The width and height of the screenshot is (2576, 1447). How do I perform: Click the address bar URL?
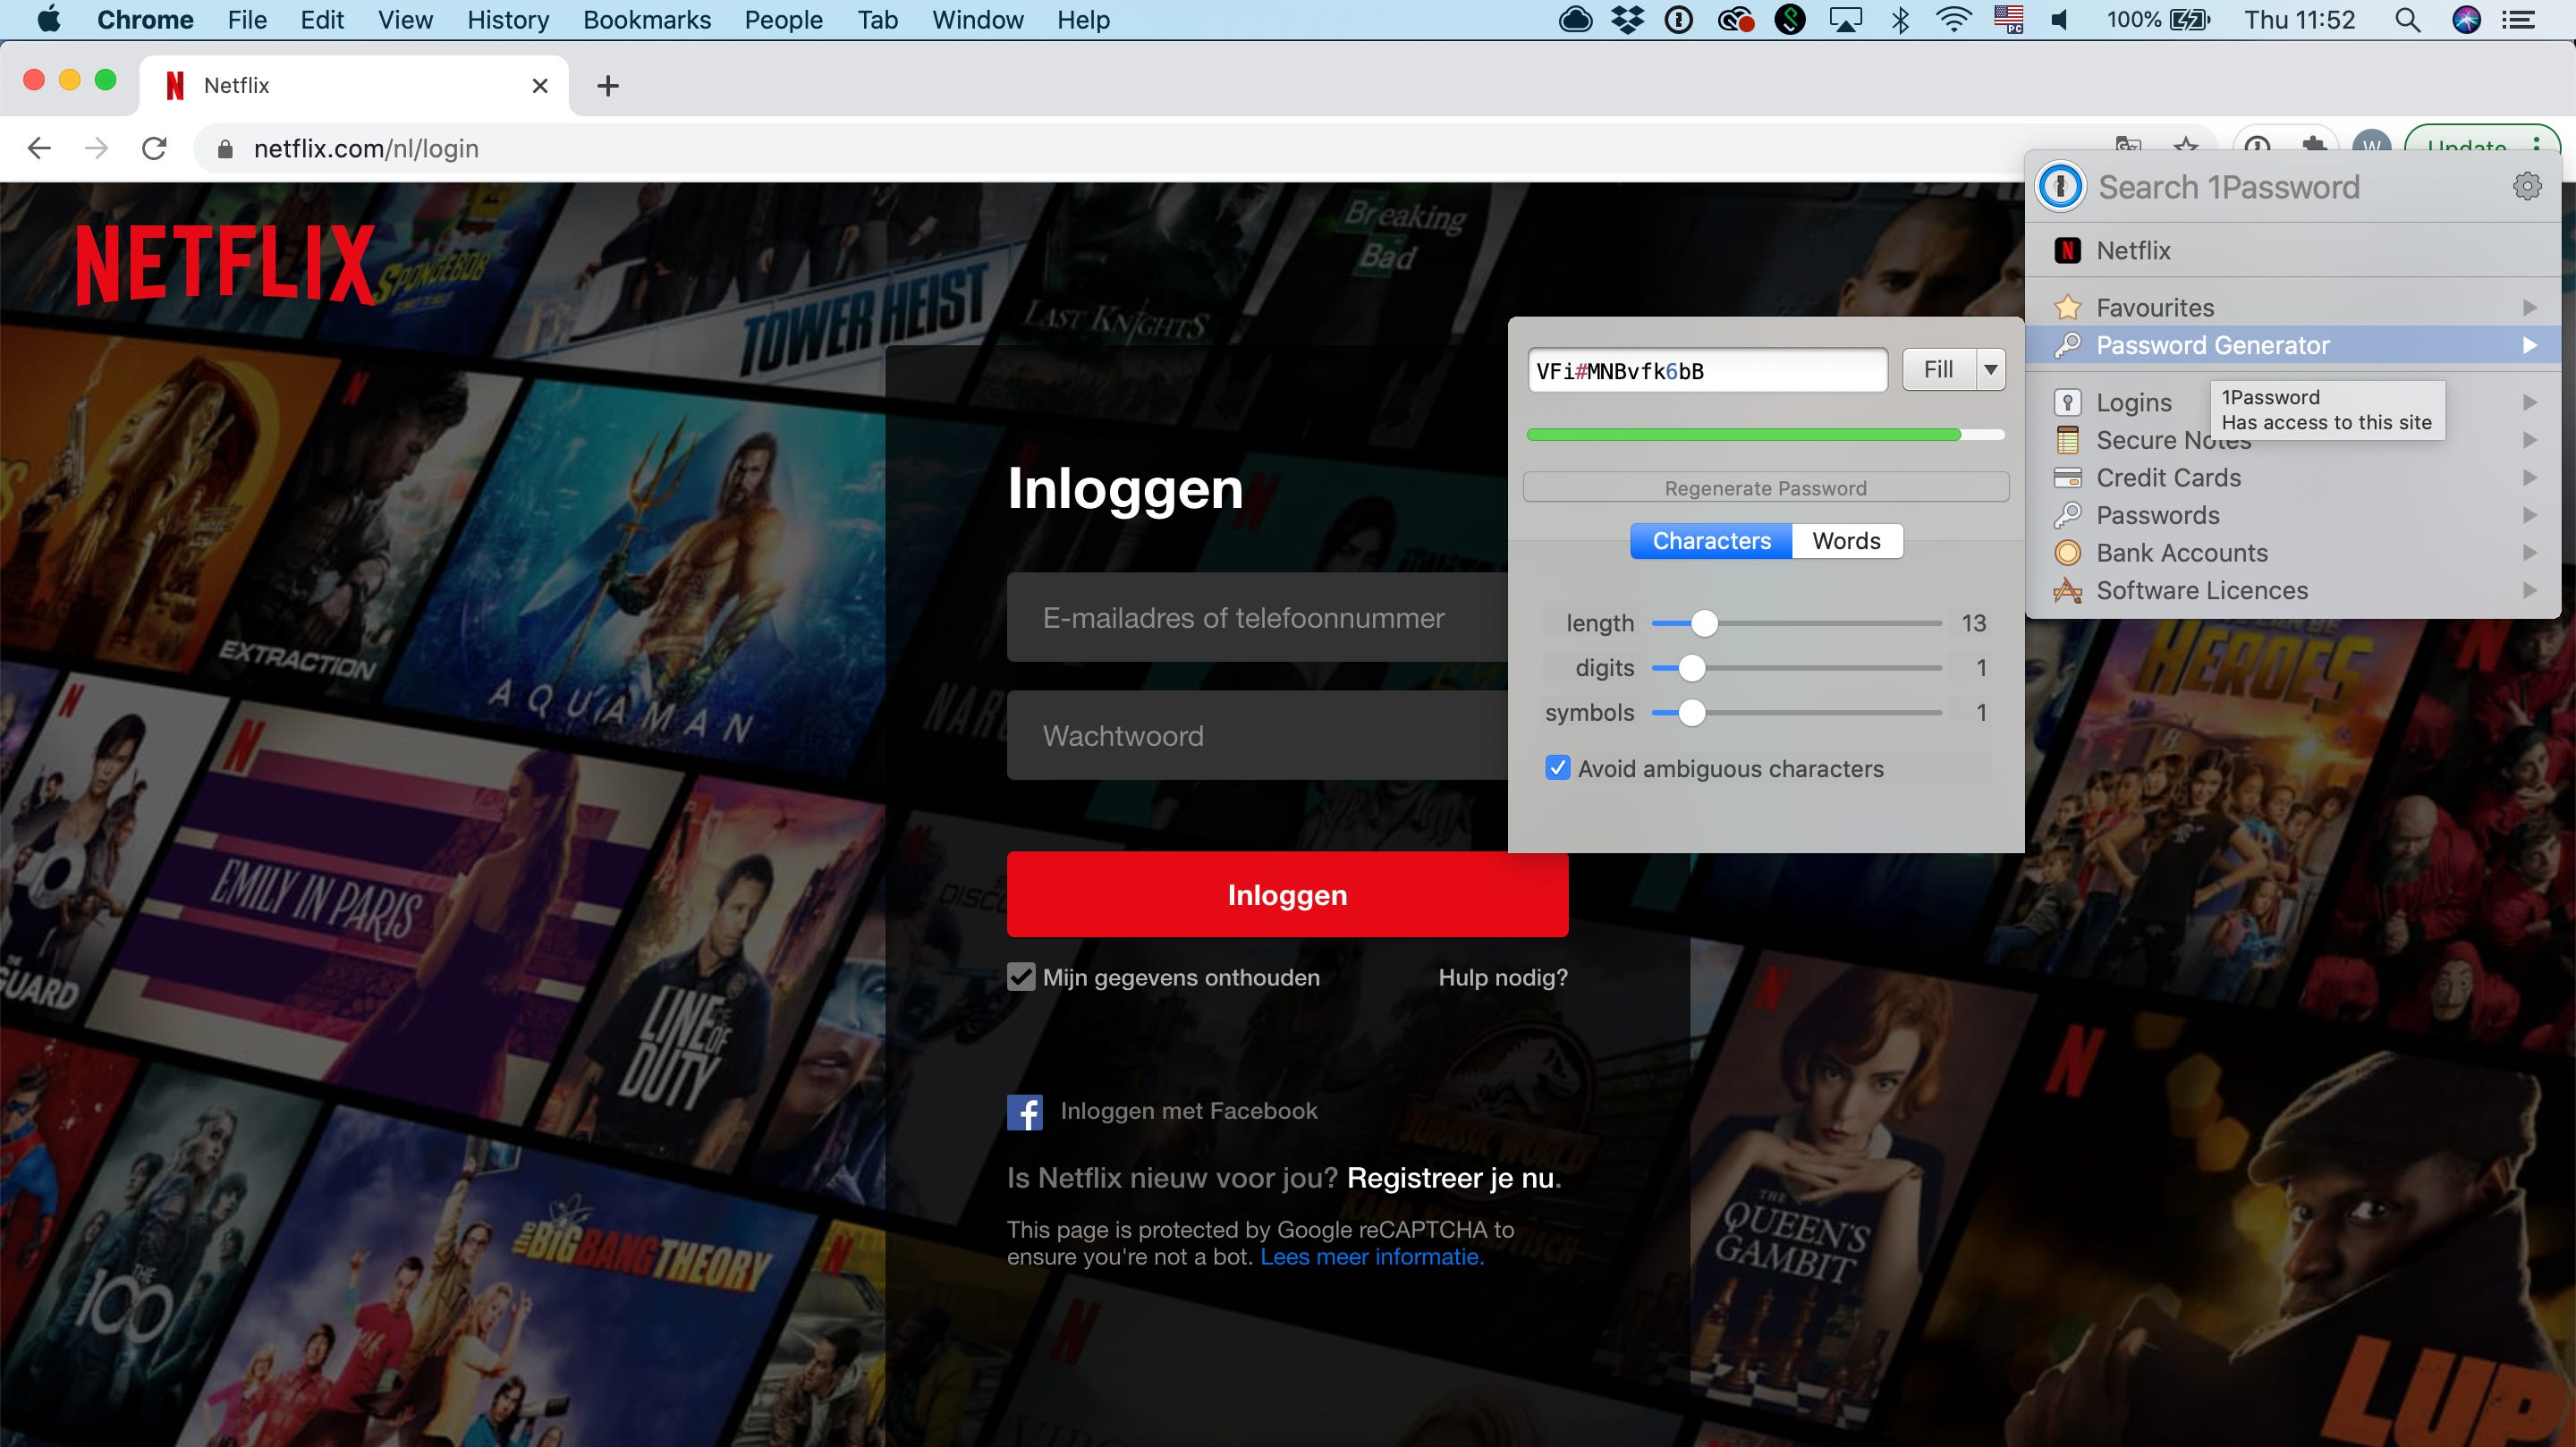pos(366,149)
